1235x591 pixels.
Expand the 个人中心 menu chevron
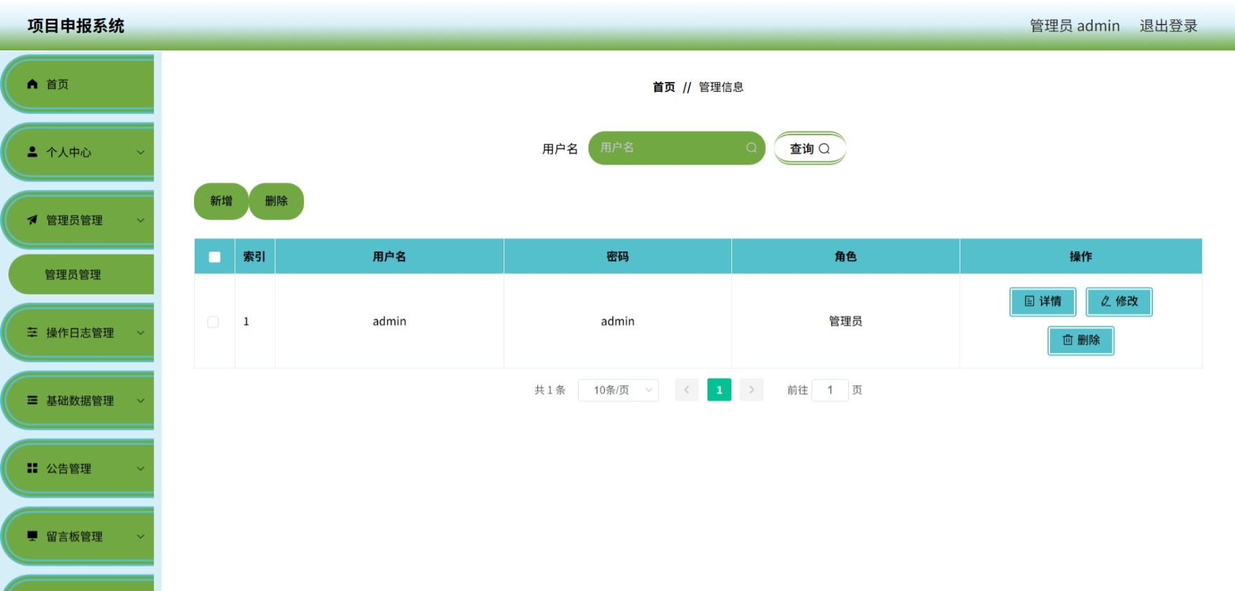pyautogui.click(x=141, y=152)
